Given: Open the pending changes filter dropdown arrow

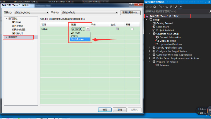Looking at the screenshot, I should click(x=163, y=7).
